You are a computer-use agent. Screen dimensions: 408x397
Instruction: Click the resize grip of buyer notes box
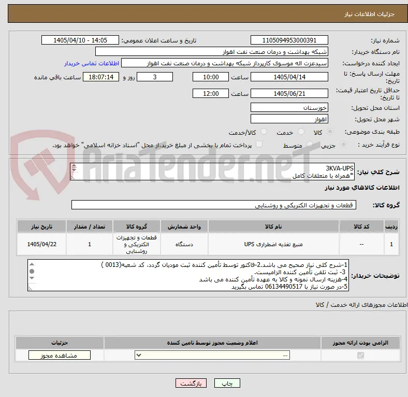(30, 289)
